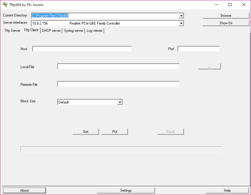The image size is (251, 195).
Task: Click the Default block size combo box
Action: [x=90, y=102]
